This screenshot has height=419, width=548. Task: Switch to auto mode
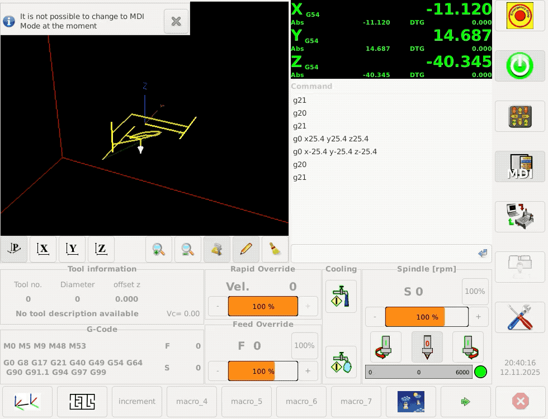(519, 217)
